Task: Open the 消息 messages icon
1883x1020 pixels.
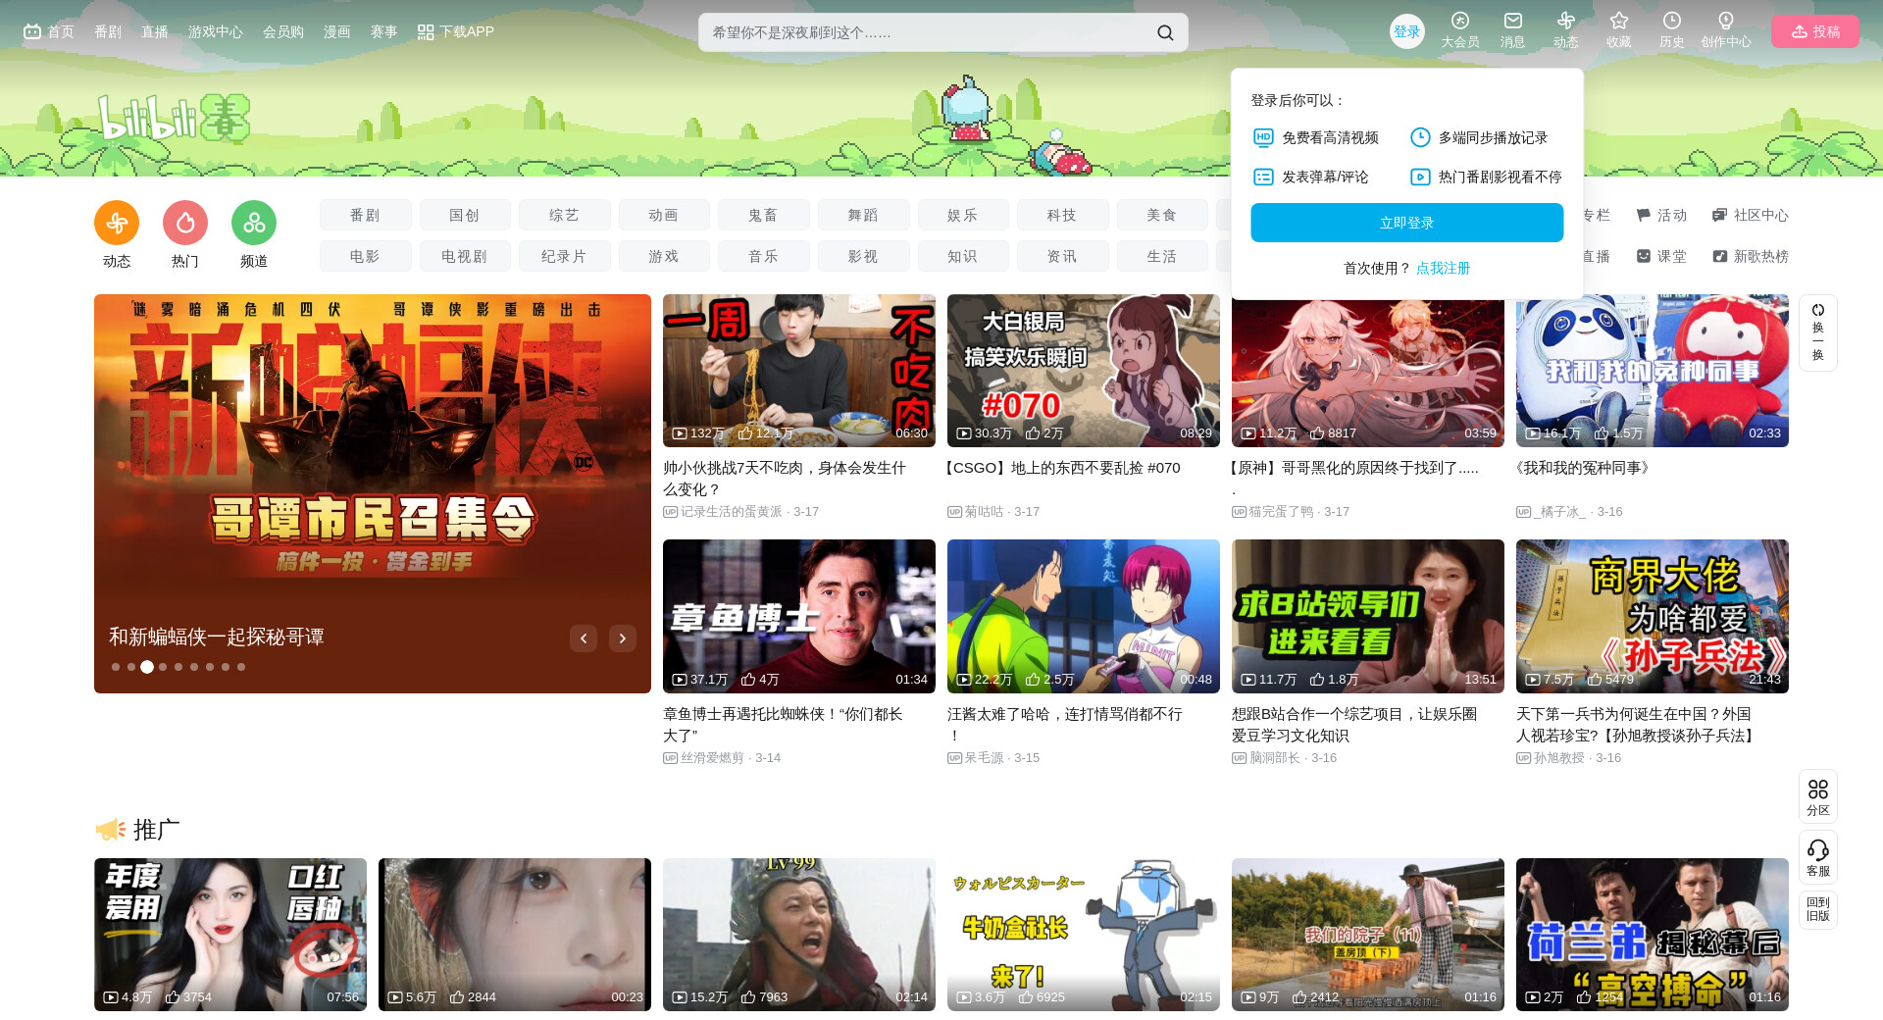Action: coord(1513,21)
